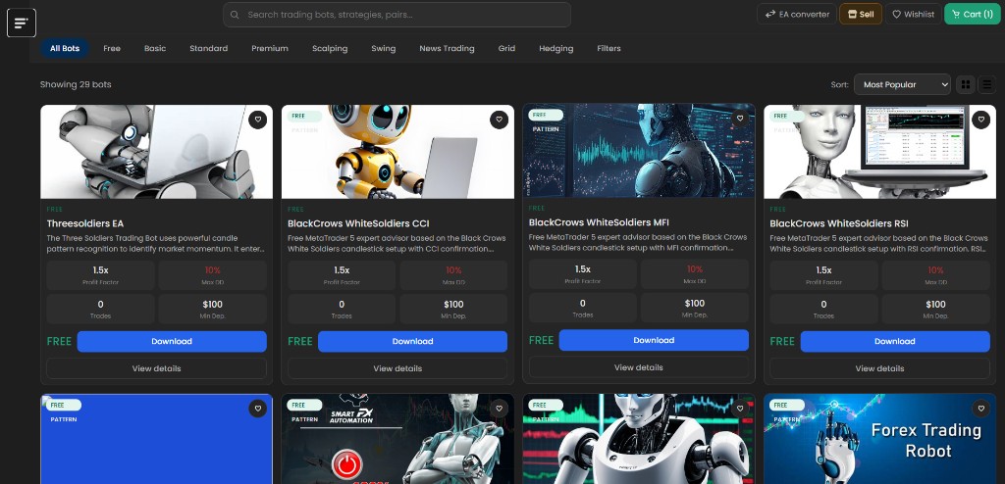Viewport: 1005px width, 484px height.
Task: Download BlackCrows WhiteSoldiers MFI bot
Action: (654, 340)
